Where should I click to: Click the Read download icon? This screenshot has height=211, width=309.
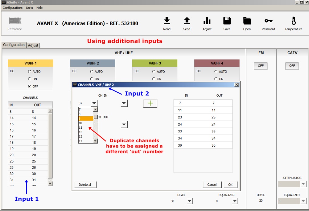tap(167, 21)
